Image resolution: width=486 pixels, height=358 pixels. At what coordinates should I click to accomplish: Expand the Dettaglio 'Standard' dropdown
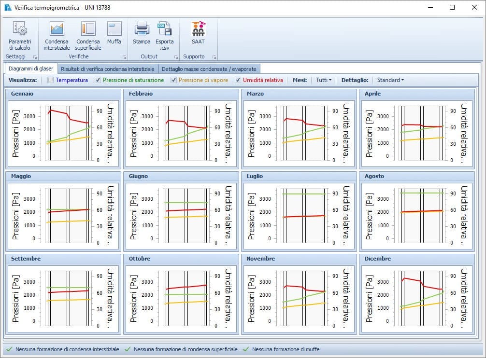[390, 80]
